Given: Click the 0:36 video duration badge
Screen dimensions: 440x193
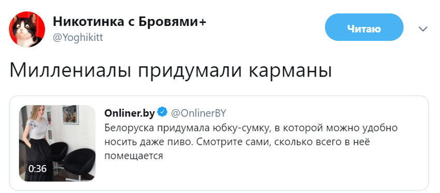Looking at the screenshot, I should (x=38, y=168).
